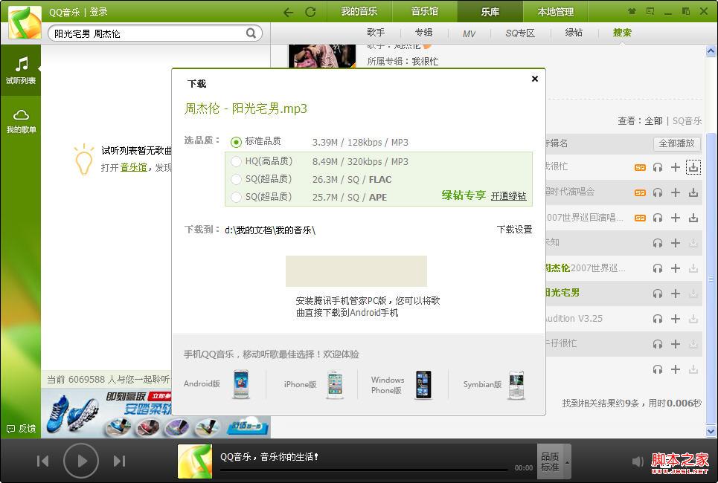
Task: Filter results by SQ音乐
Action: (687, 120)
